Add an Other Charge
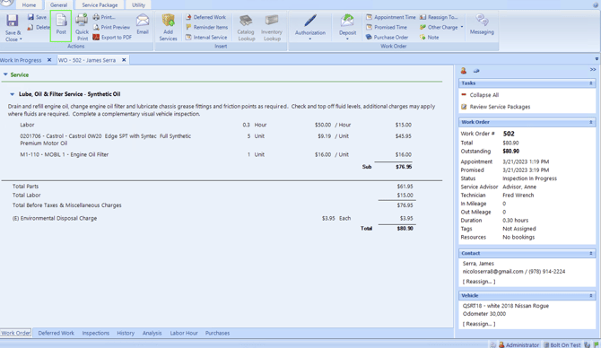The height and width of the screenshot is (348, 601). (439, 27)
